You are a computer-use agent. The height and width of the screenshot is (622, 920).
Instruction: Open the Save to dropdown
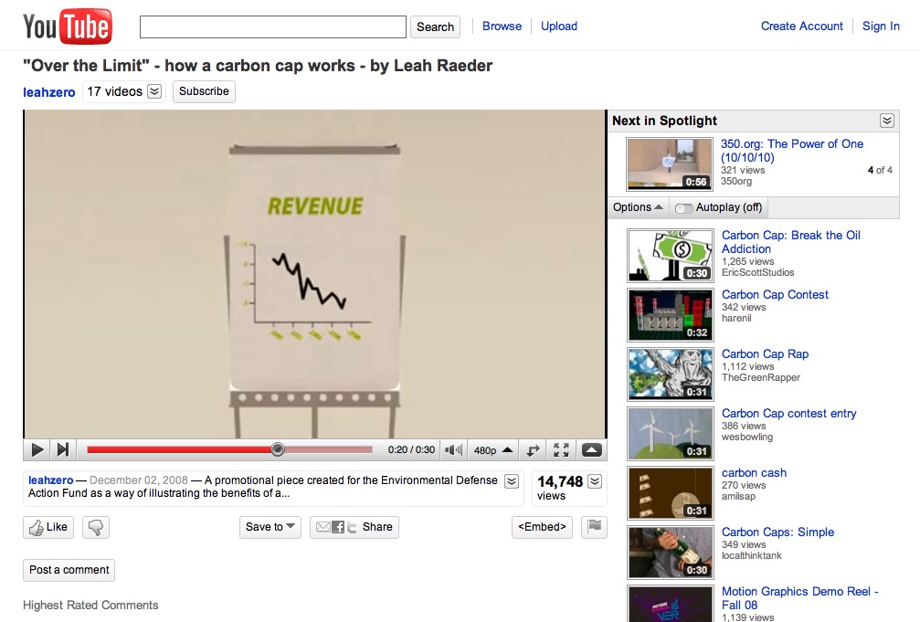pyautogui.click(x=270, y=527)
